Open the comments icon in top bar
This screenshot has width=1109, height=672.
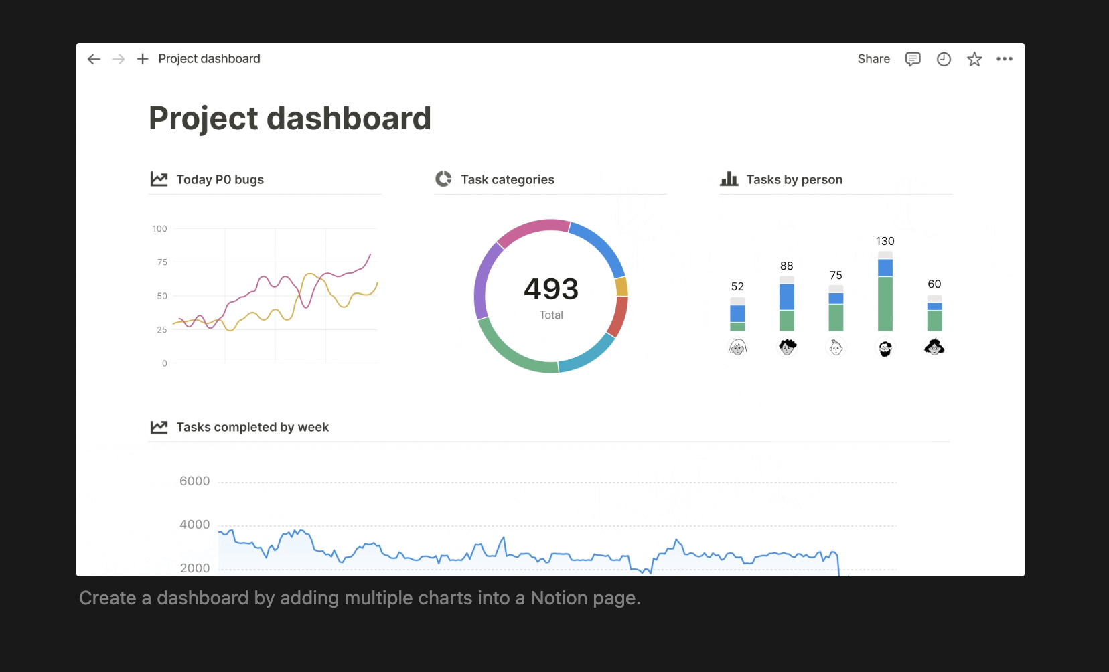tap(913, 59)
